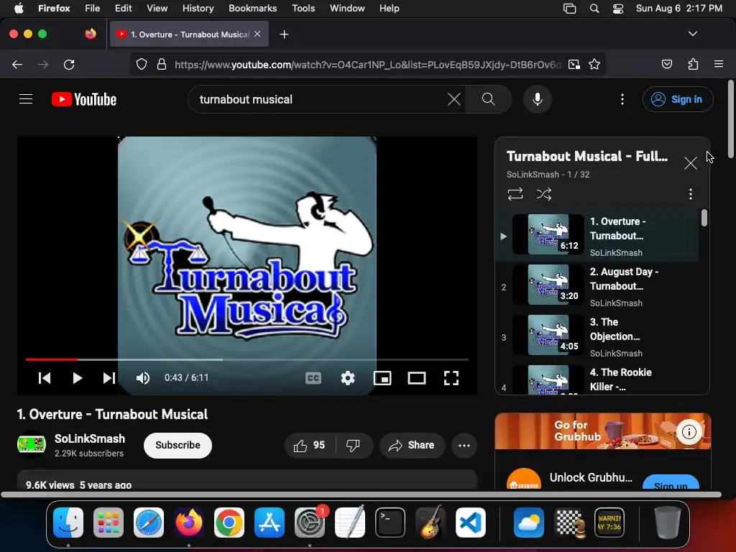
Task: Open the Bookmarks menu
Action: (252, 8)
